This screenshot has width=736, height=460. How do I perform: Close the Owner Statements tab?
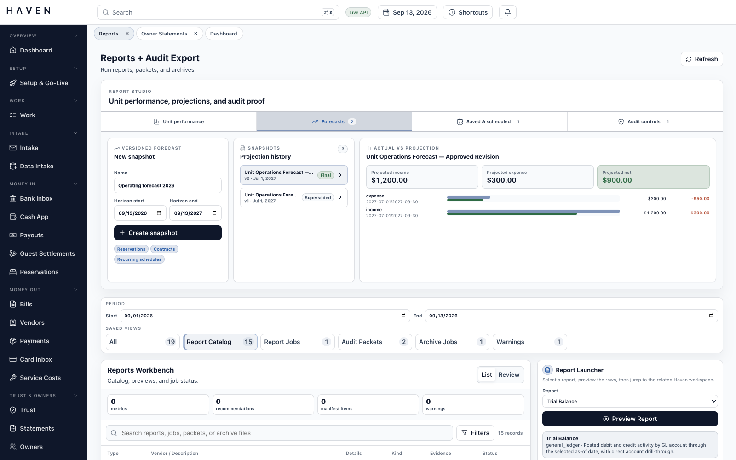195,34
